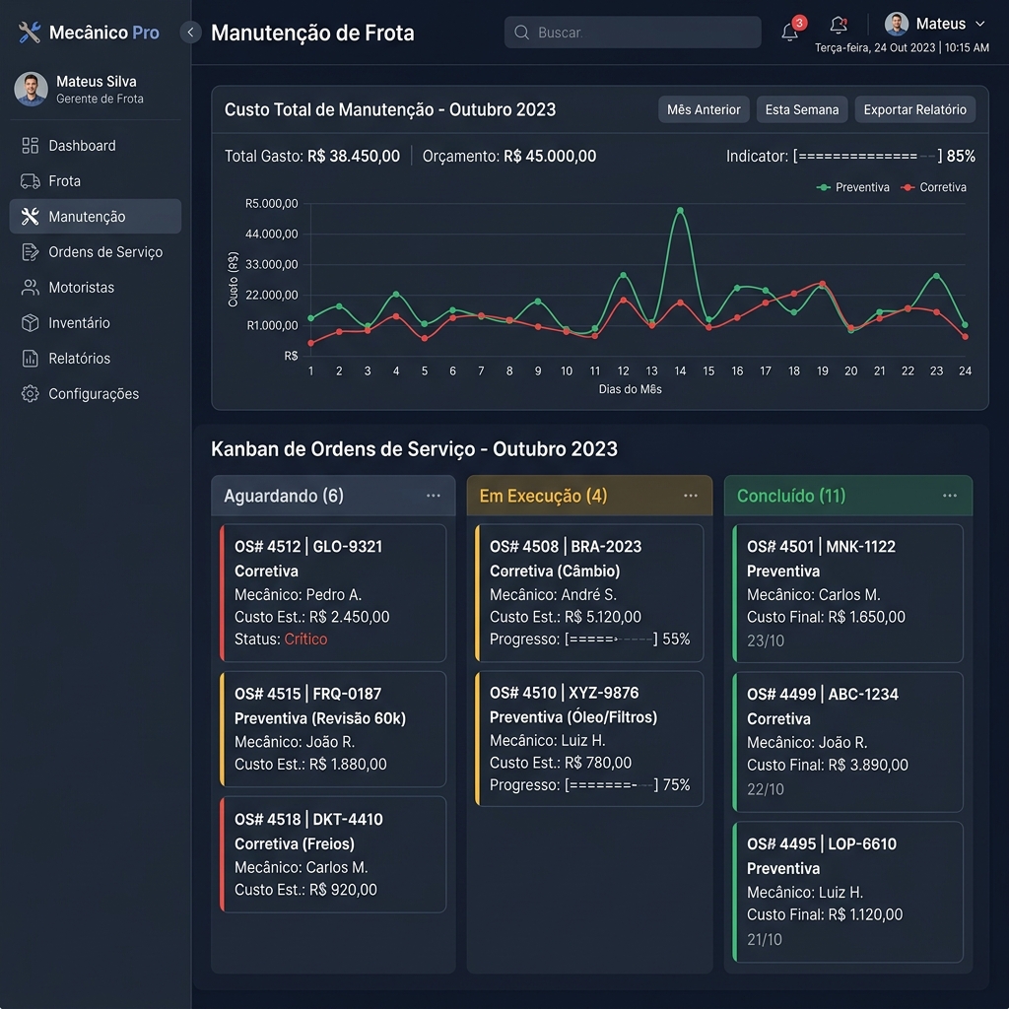
Task: Click the search magnifier icon
Action: click(x=522, y=33)
